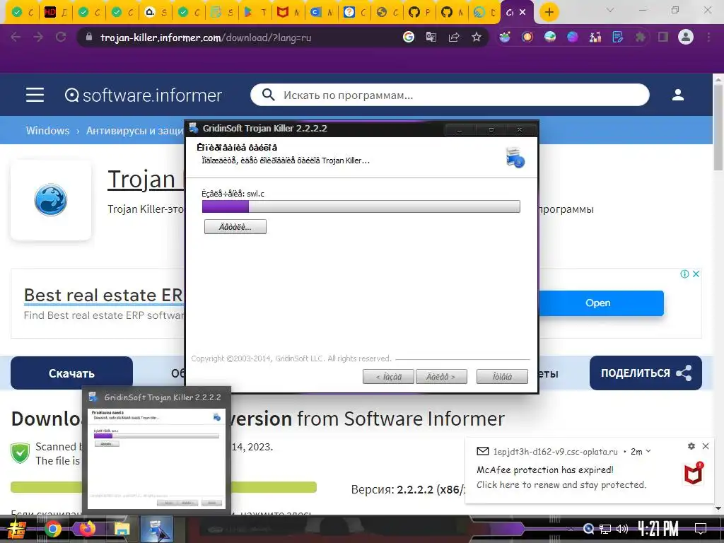This screenshot has width=724, height=543.
Task: Click the Trojan Killer program icon thumbnail
Action: [51, 200]
